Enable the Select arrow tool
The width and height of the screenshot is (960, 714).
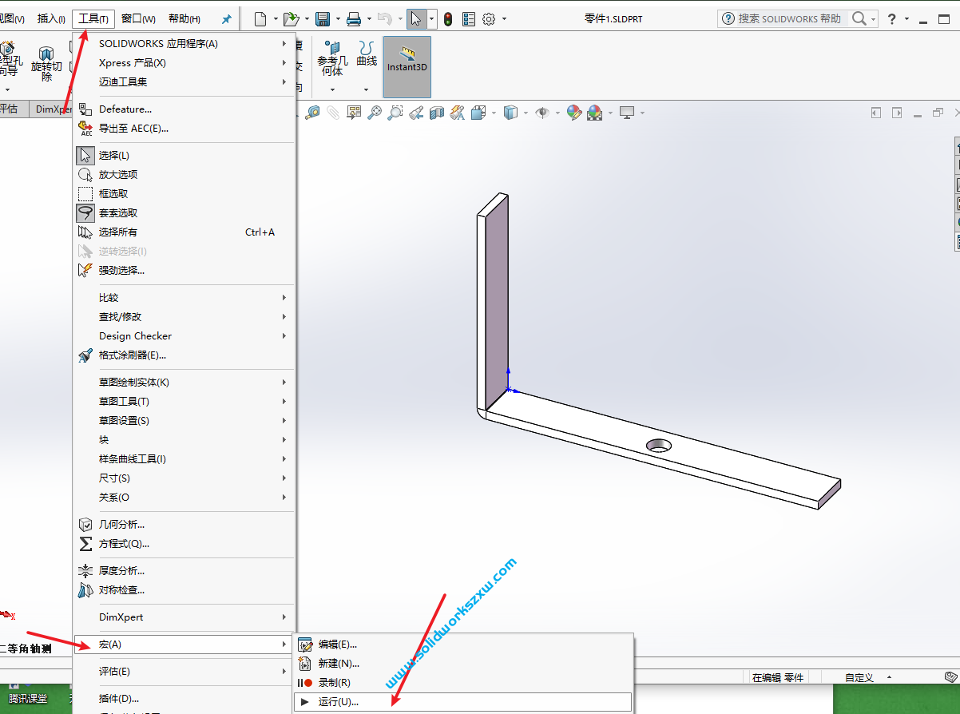416,18
